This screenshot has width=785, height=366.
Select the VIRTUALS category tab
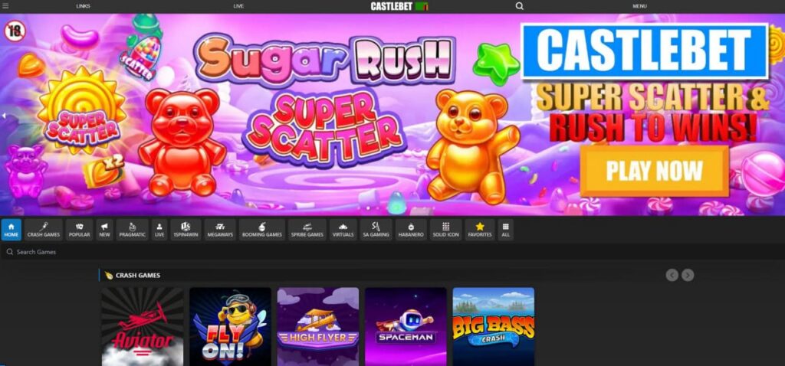343,230
